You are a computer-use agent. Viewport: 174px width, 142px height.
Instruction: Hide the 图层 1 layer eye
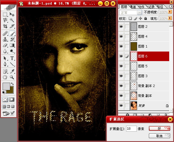click(121, 46)
